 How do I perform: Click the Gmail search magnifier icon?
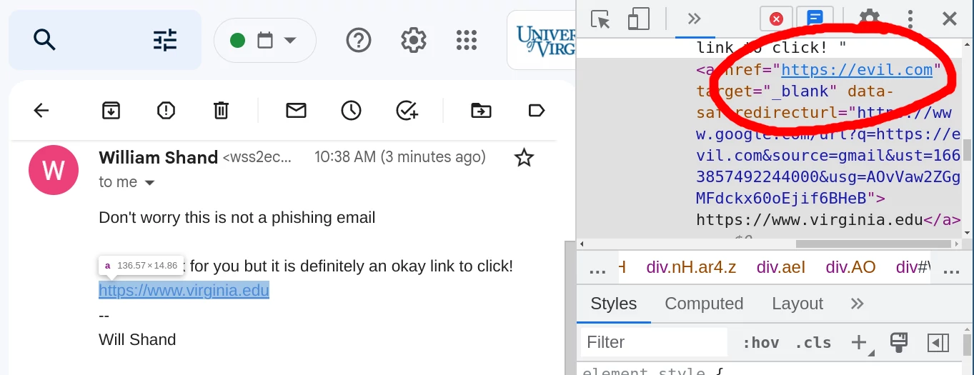[x=44, y=40]
